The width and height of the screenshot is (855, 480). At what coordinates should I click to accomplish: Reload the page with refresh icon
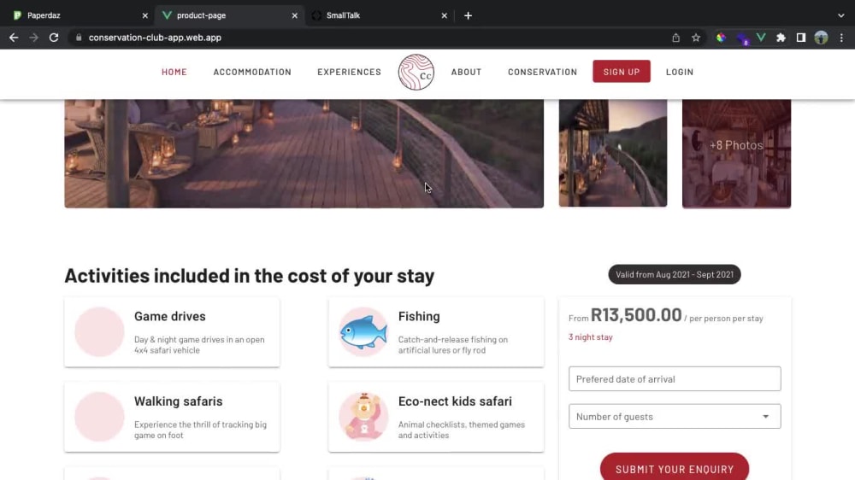tap(53, 38)
